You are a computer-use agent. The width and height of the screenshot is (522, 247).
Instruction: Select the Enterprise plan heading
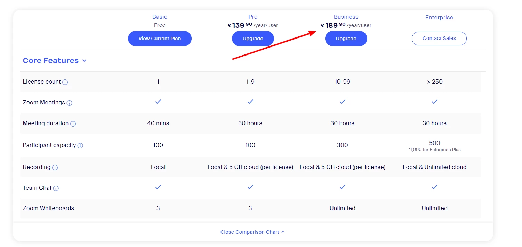(x=439, y=17)
